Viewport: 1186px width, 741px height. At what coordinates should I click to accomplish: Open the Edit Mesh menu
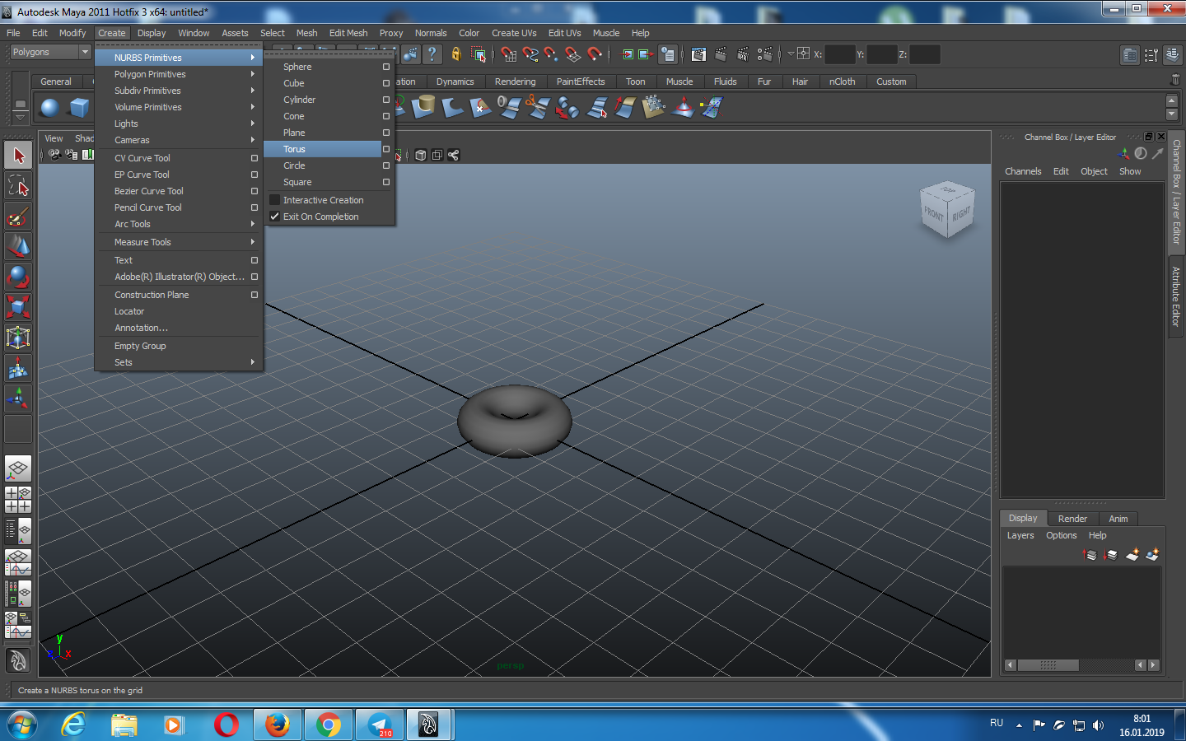pyautogui.click(x=348, y=33)
